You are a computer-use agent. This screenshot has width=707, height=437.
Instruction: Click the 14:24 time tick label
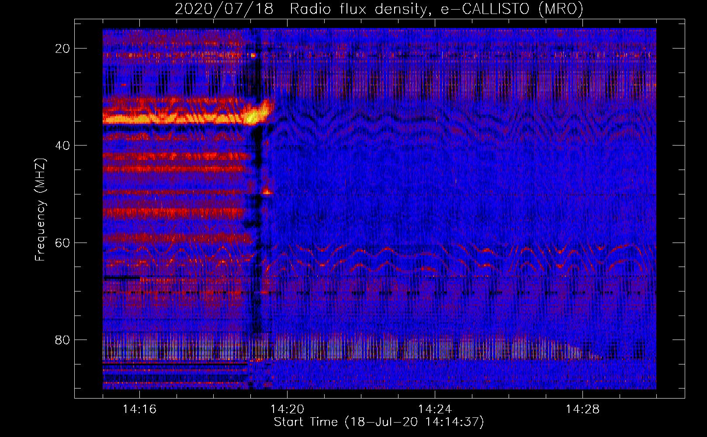pyautogui.click(x=435, y=409)
